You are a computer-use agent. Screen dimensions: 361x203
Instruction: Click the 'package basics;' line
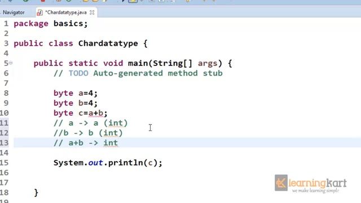pyautogui.click(x=51, y=24)
